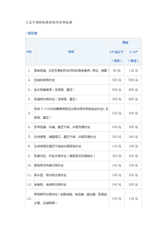The width and height of the screenshot is (167, 236).
Task: Click 190元 in row 10
Action: (133, 165)
